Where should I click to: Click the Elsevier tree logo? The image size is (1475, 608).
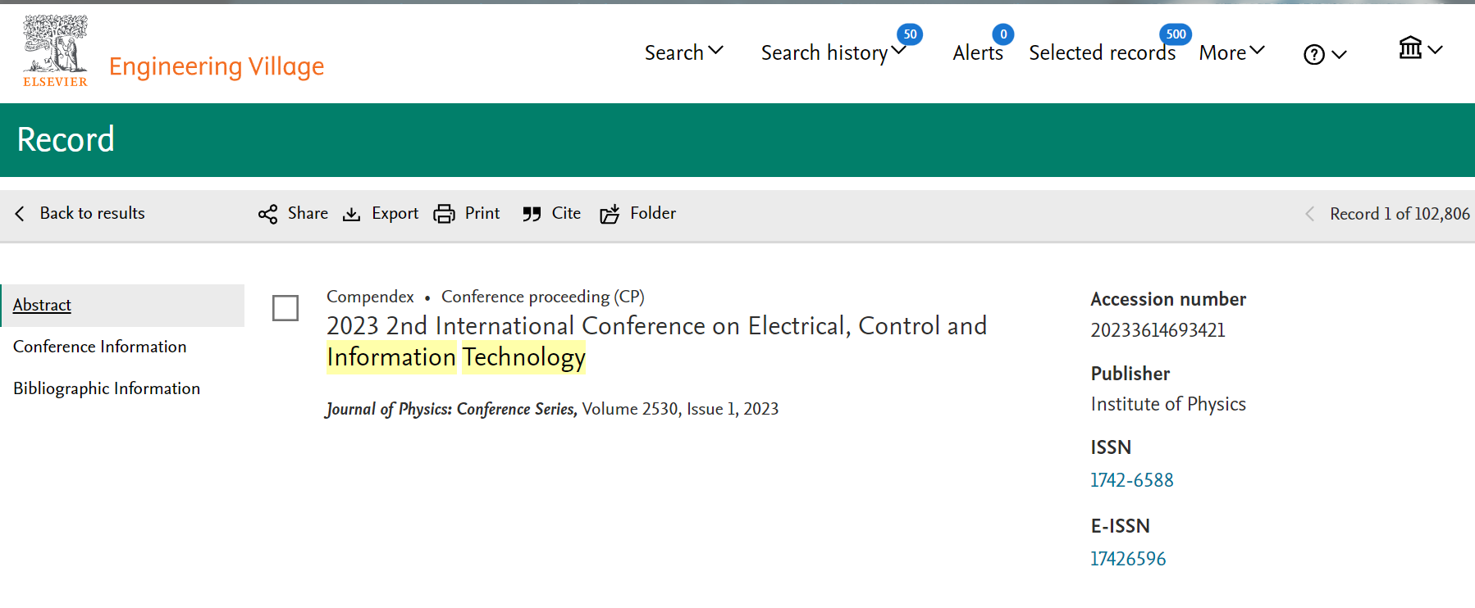pos(55,51)
